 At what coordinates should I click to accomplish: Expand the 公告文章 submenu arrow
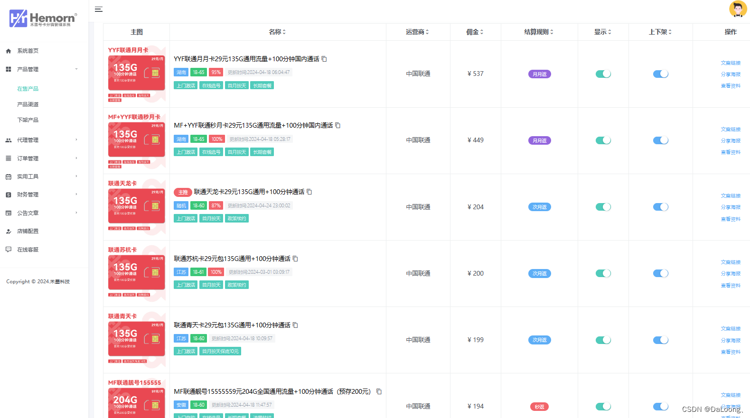[76, 213]
